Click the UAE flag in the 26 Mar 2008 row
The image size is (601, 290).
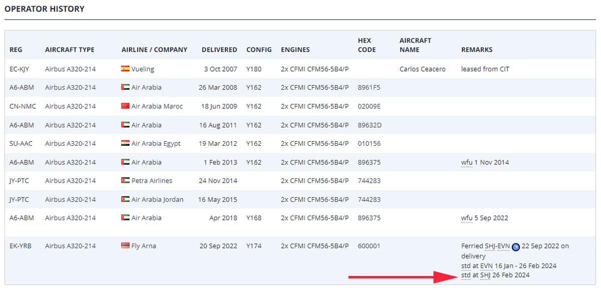tap(125, 87)
